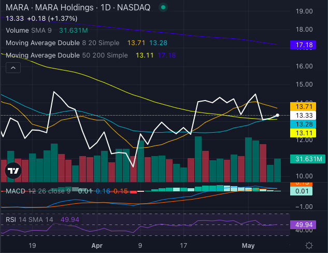Click the 17.18 purple price axis label

pos(303,45)
